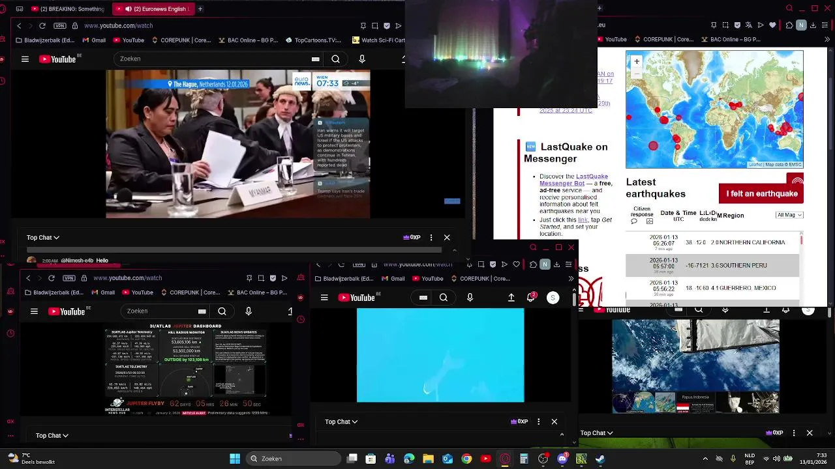
Task: Open the LastQuake Messenger Bot link
Action: (x=573, y=180)
